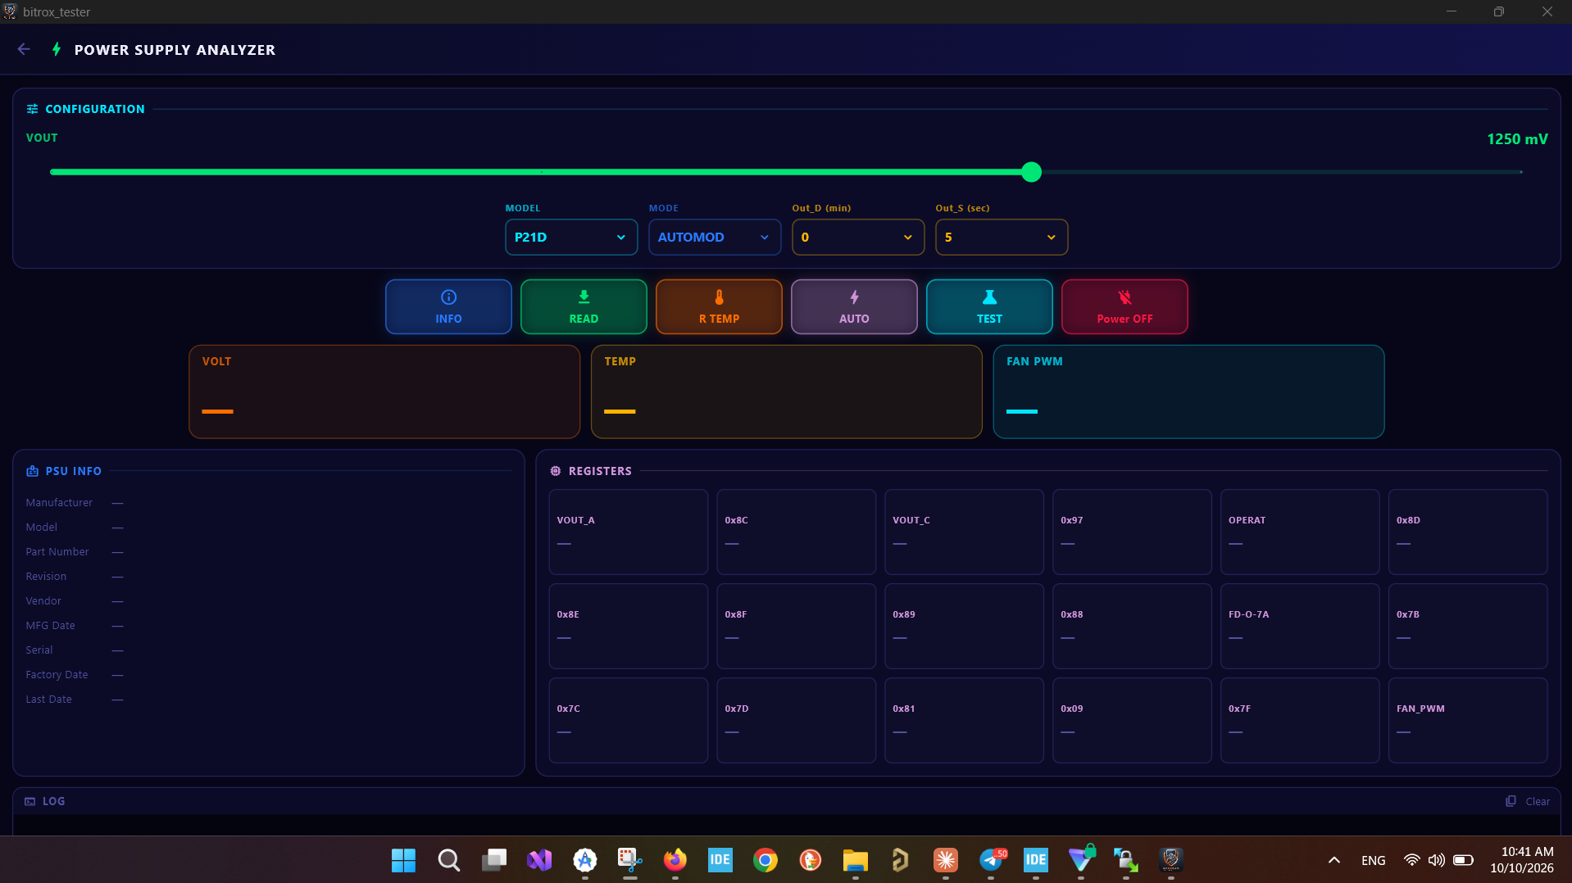Open taskbar search magnifier
This screenshot has height=883, width=1572.
coord(448,860)
